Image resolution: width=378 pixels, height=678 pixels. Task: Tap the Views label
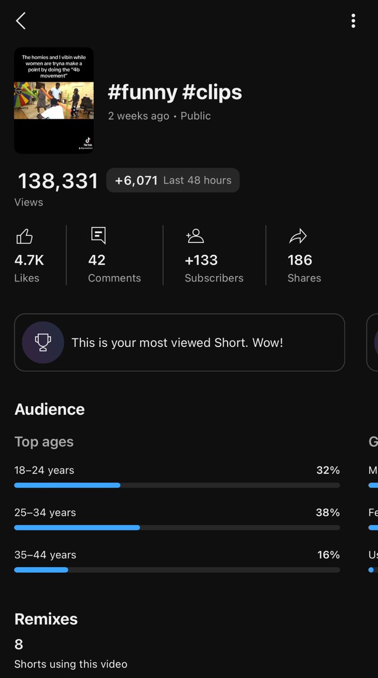pos(29,202)
